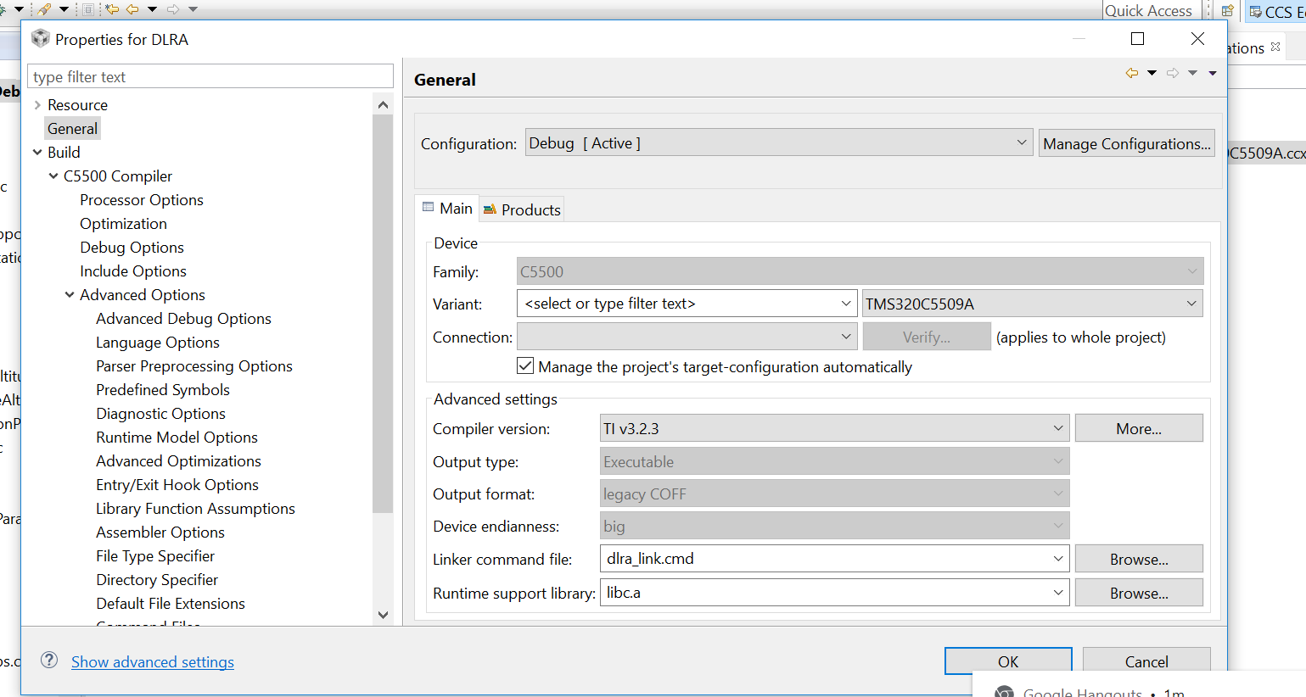Open the Back history dropdown in CCS toolbar
Image resolution: width=1306 pixels, height=697 pixels.
pos(153,9)
